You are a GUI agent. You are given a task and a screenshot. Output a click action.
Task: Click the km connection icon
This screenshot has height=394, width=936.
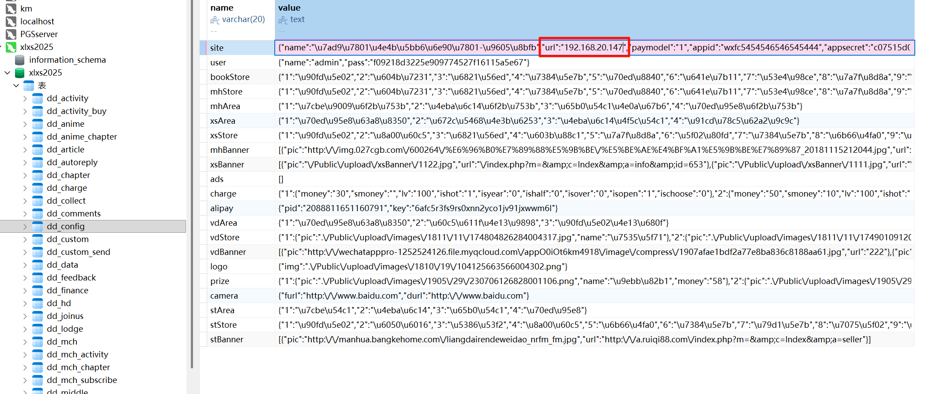click(11, 8)
